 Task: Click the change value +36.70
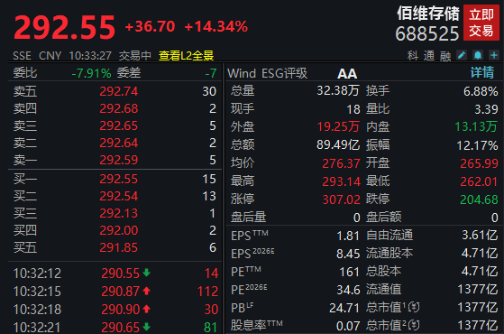tap(150, 26)
